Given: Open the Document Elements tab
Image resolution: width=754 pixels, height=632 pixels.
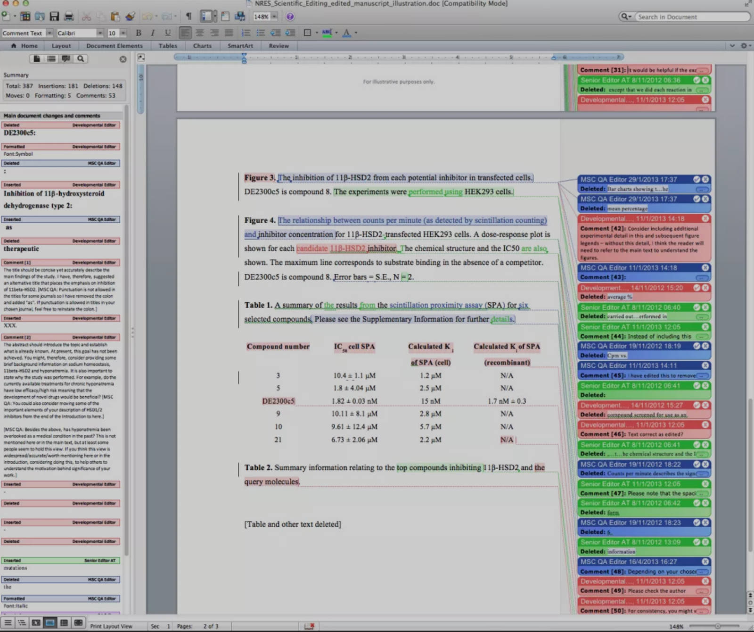Looking at the screenshot, I should 115,46.
